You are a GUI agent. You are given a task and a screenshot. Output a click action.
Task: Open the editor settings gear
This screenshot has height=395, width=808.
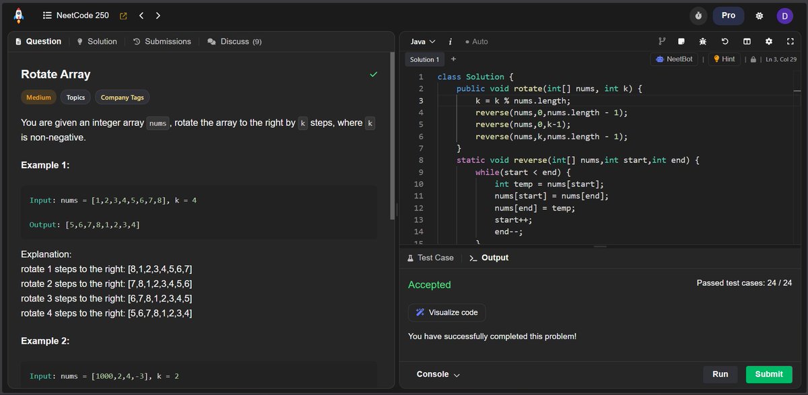coord(769,42)
